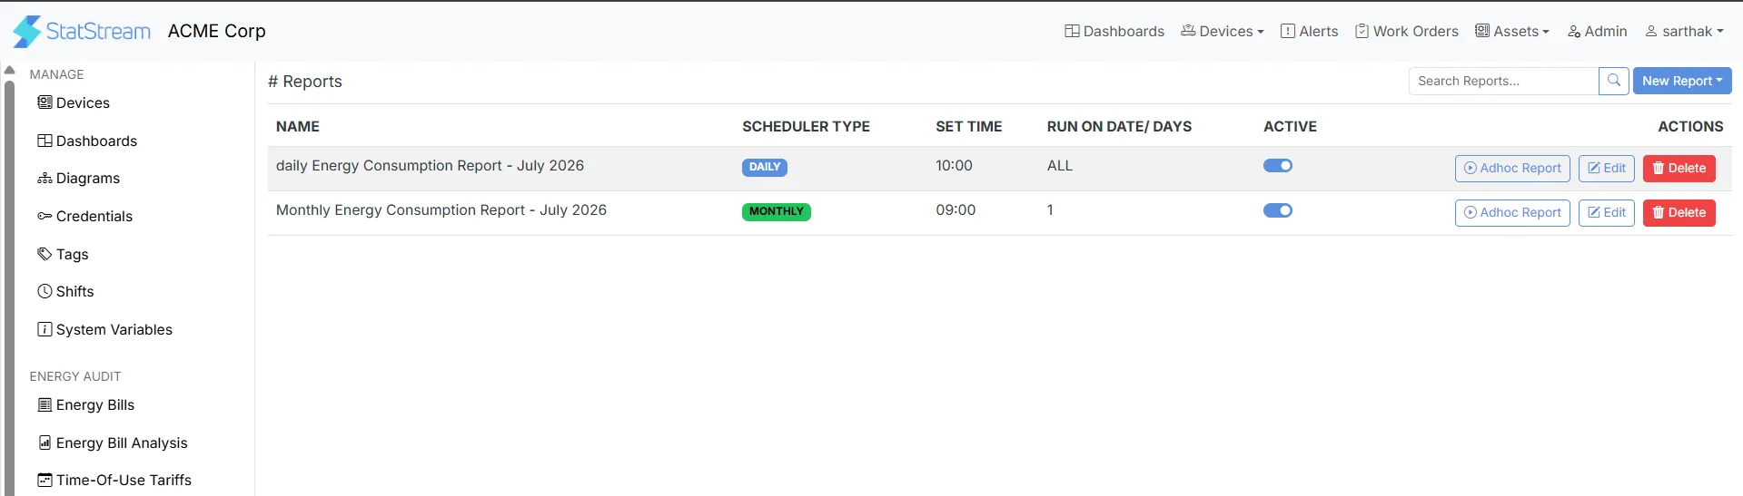Open Credentials key icon item
The height and width of the screenshot is (496, 1743).
(x=84, y=216)
